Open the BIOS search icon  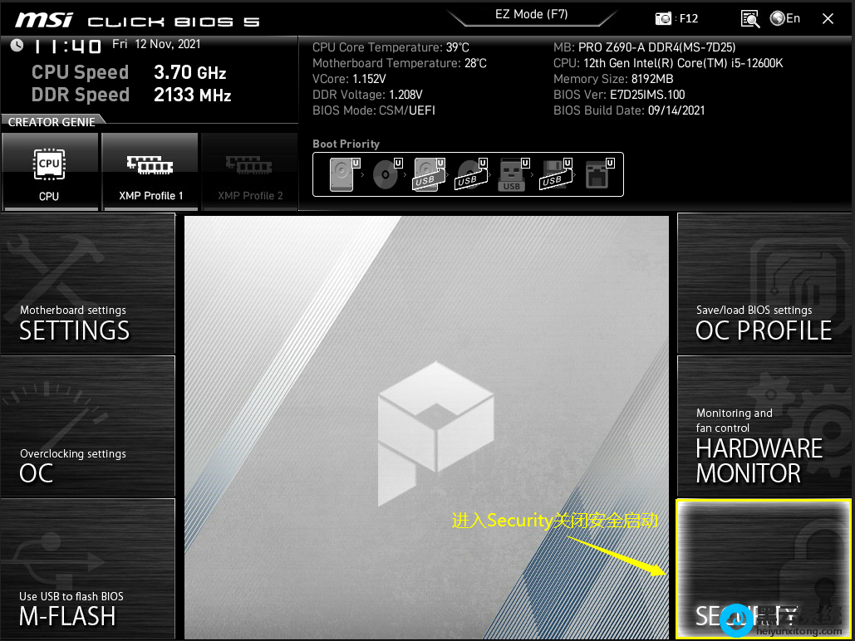pyautogui.click(x=749, y=18)
